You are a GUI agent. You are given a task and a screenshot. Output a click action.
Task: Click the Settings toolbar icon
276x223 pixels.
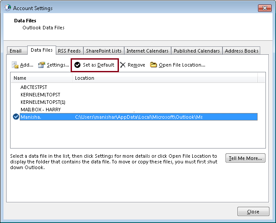42,65
